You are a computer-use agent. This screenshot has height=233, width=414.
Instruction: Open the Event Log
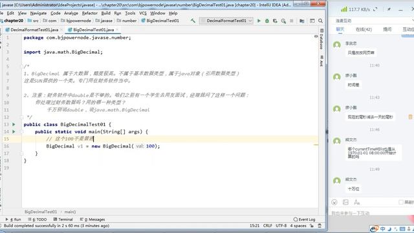(304, 219)
